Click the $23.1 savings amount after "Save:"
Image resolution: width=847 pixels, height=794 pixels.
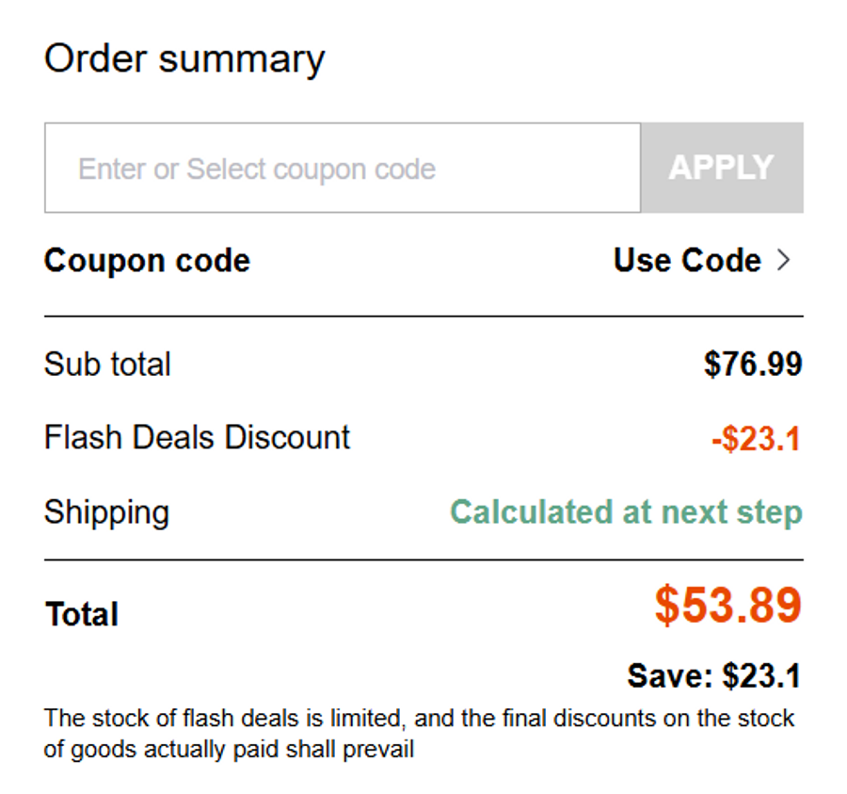coord(761,675)
